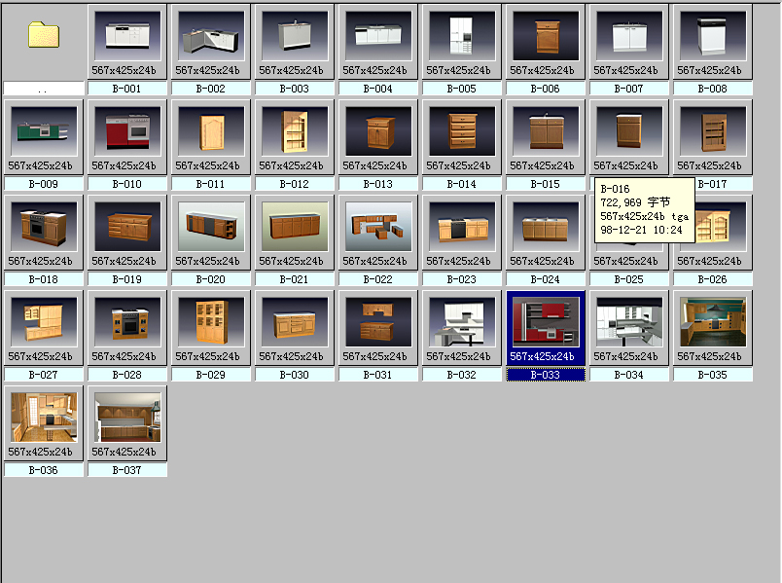Select the B-017 wooden shelf rack thumbnail
Viewport: 782px width, 583px height.
click(713, 131)
